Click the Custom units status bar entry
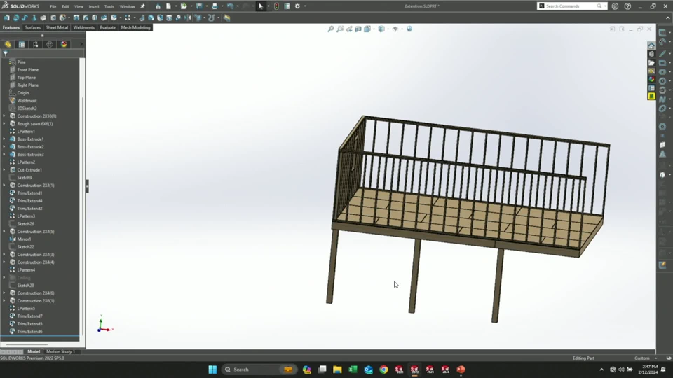 tap(642, 358)
